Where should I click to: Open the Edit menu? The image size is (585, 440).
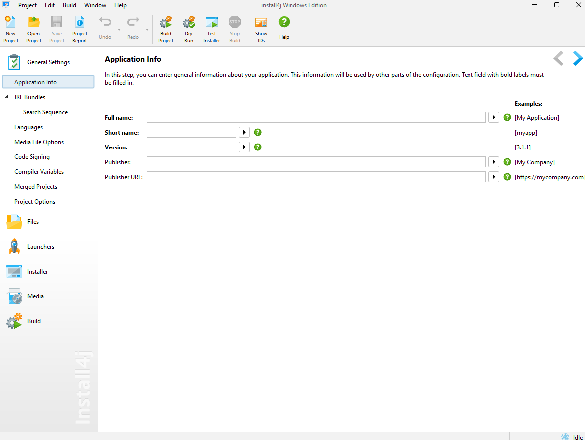(x=50, y=5)
